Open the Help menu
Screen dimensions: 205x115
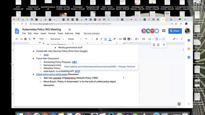click(x=78, y=34)
